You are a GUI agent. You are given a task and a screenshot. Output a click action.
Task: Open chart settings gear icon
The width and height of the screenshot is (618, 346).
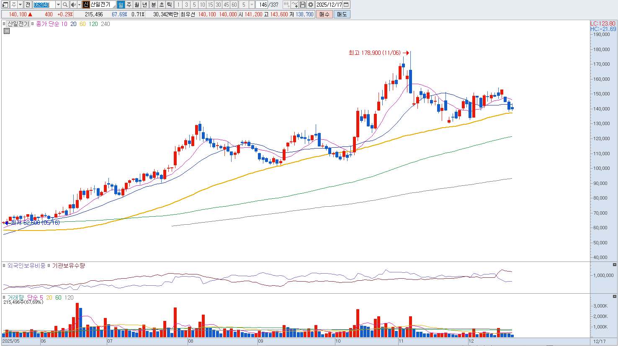pyautogui.click(x=311, y=5)
